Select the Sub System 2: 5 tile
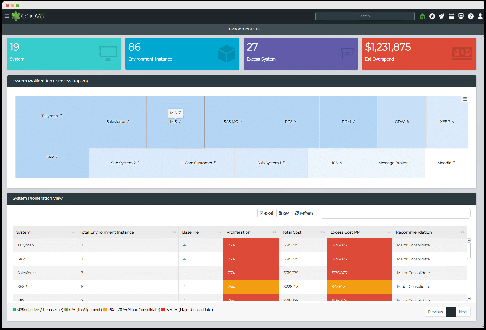This screenshot has width=486, height=330. click(x=125, y=163)
